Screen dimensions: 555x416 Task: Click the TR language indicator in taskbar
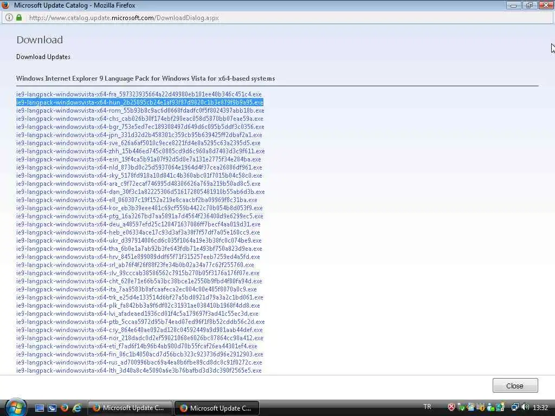(x=427, y=407)
